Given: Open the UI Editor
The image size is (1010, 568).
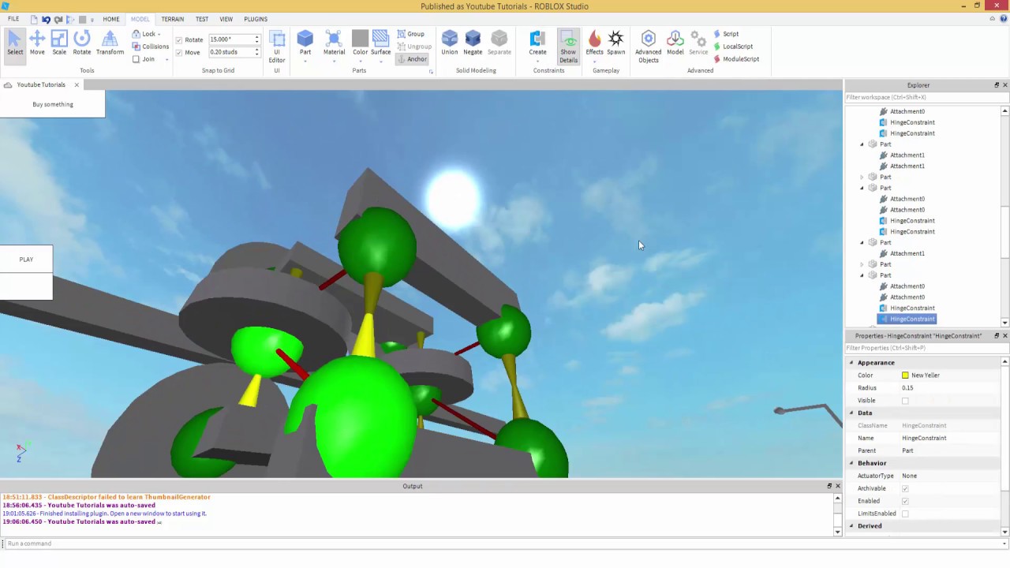Looking at the screenshot, I should pyautogui.click(x=277, y=47).
